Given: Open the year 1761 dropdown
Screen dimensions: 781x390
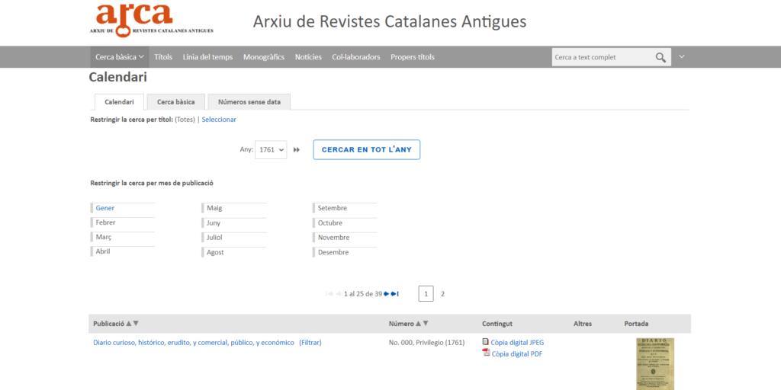Looking at the screenshot, I should click(271, 150).
